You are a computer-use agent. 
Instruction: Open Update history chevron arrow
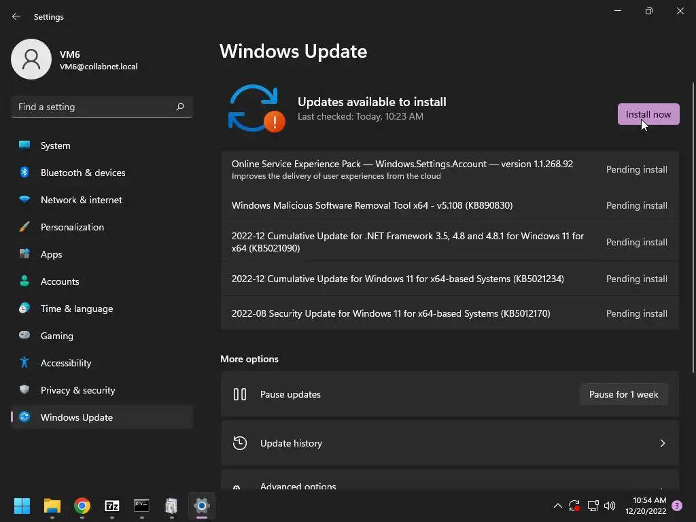662,443
